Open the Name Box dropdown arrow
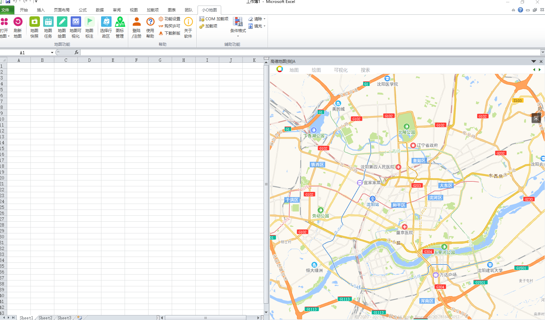Viewport: 545px width, 320px height. click(52, 53)
